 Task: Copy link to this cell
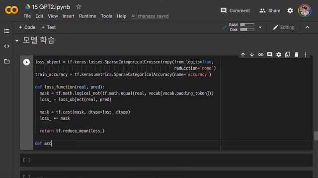[261, 54]
